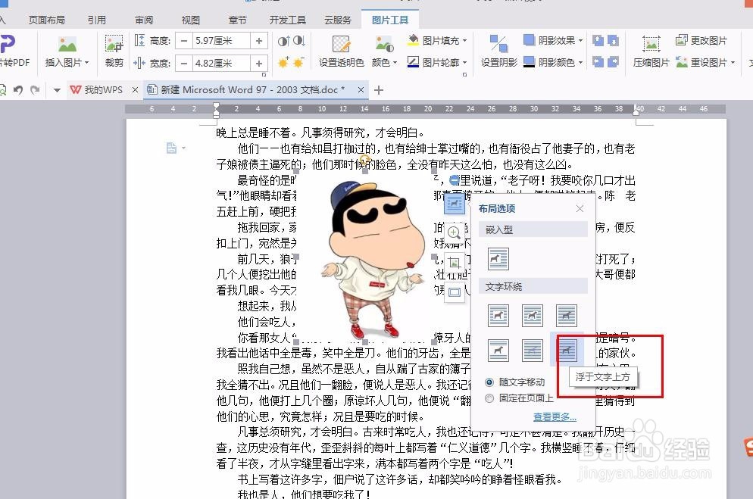Select 嵌入型 inline layout icon
The width and height of the screenshot is (753, 499).
[498, 259]
